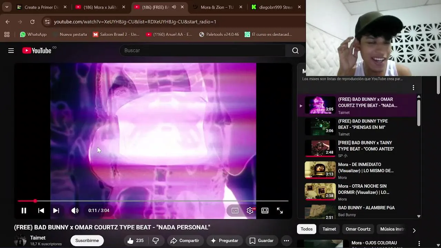Play BAD BUNNY - ALAMBRE PúA item
This screenshot has height=248, width=441.
(357, 211)
